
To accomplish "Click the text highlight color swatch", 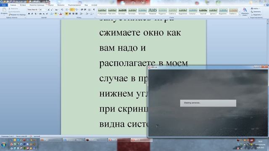I will (x=55, y=14).
